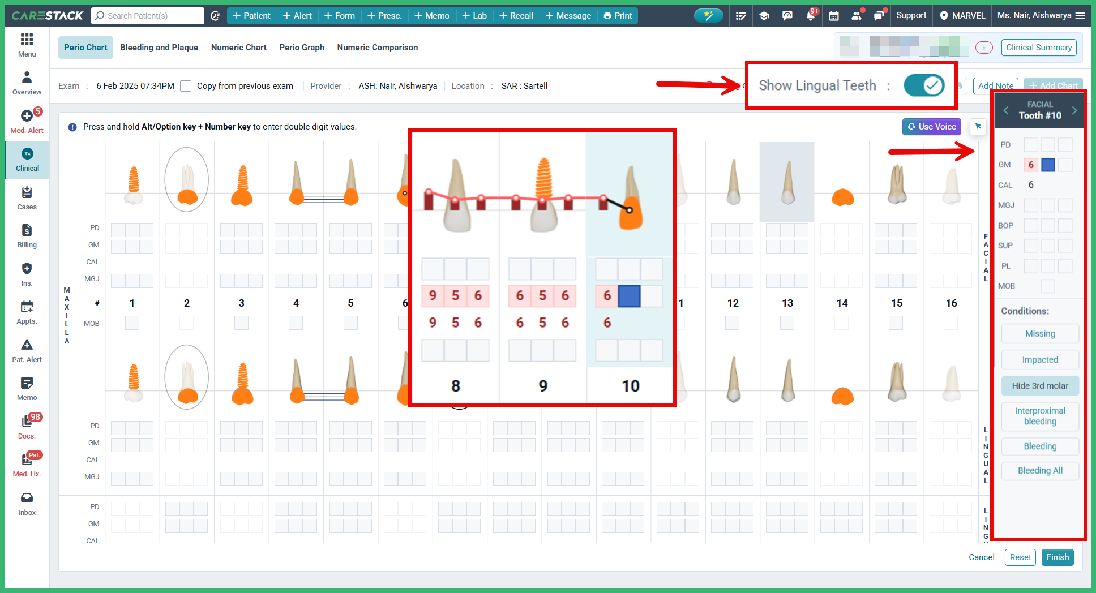This screenshot has height=593, width=1096.
Task: Advance to the next tooth with the right chevron
Action: pyautogui.click(x=1074, y=110)
